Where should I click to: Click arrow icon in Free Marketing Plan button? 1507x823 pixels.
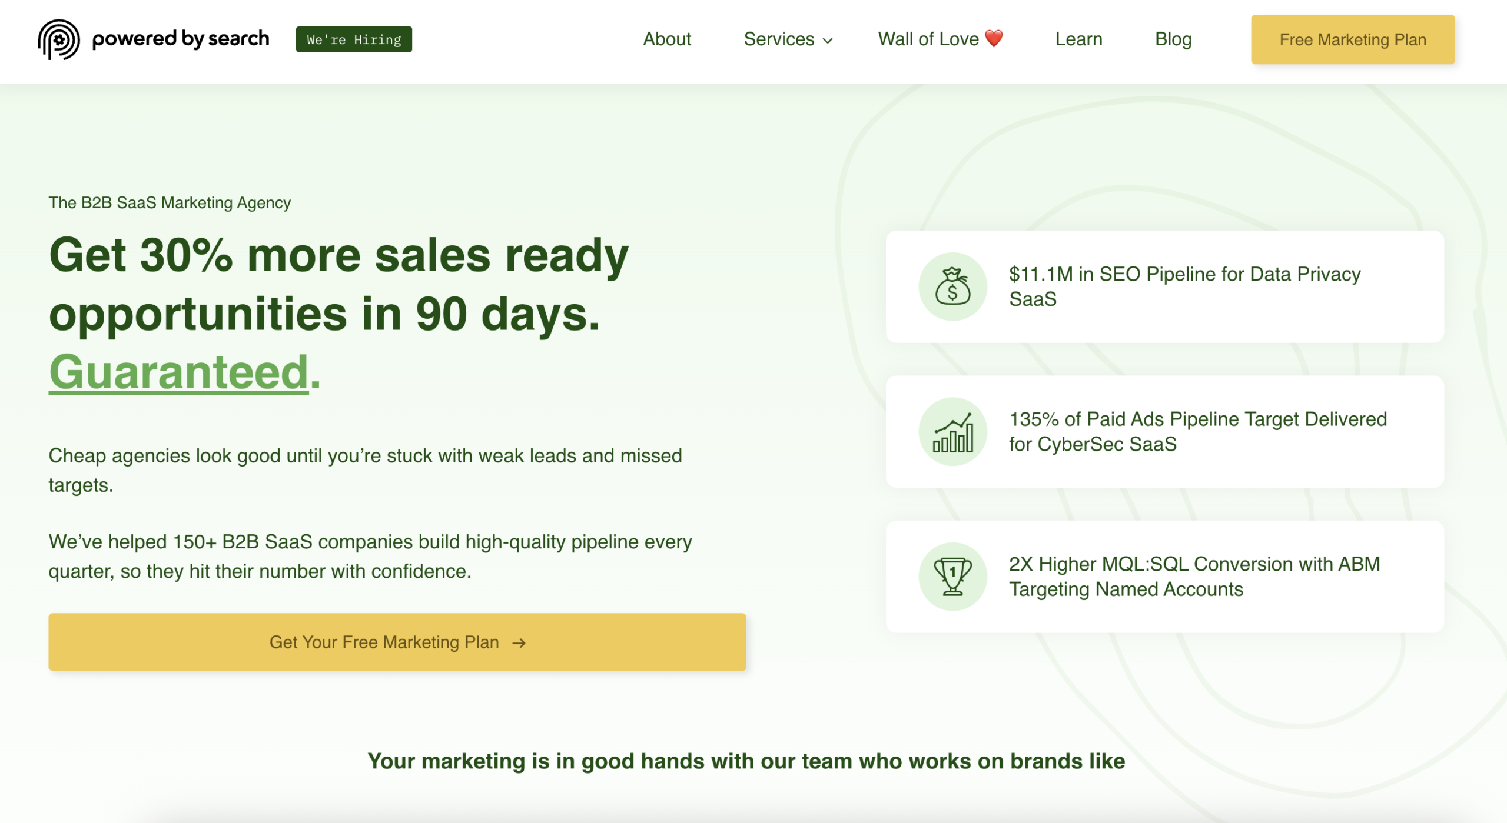(519, 643)
